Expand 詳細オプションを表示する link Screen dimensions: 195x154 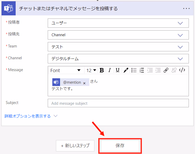28,116
